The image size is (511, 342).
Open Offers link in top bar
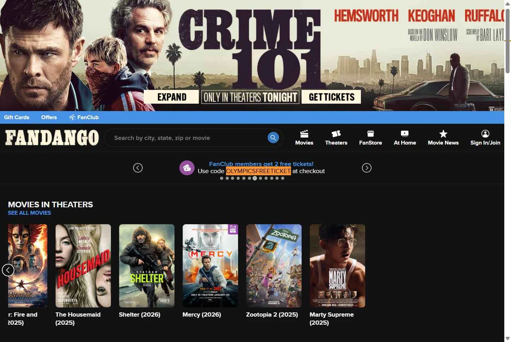[x=49, y=117]
